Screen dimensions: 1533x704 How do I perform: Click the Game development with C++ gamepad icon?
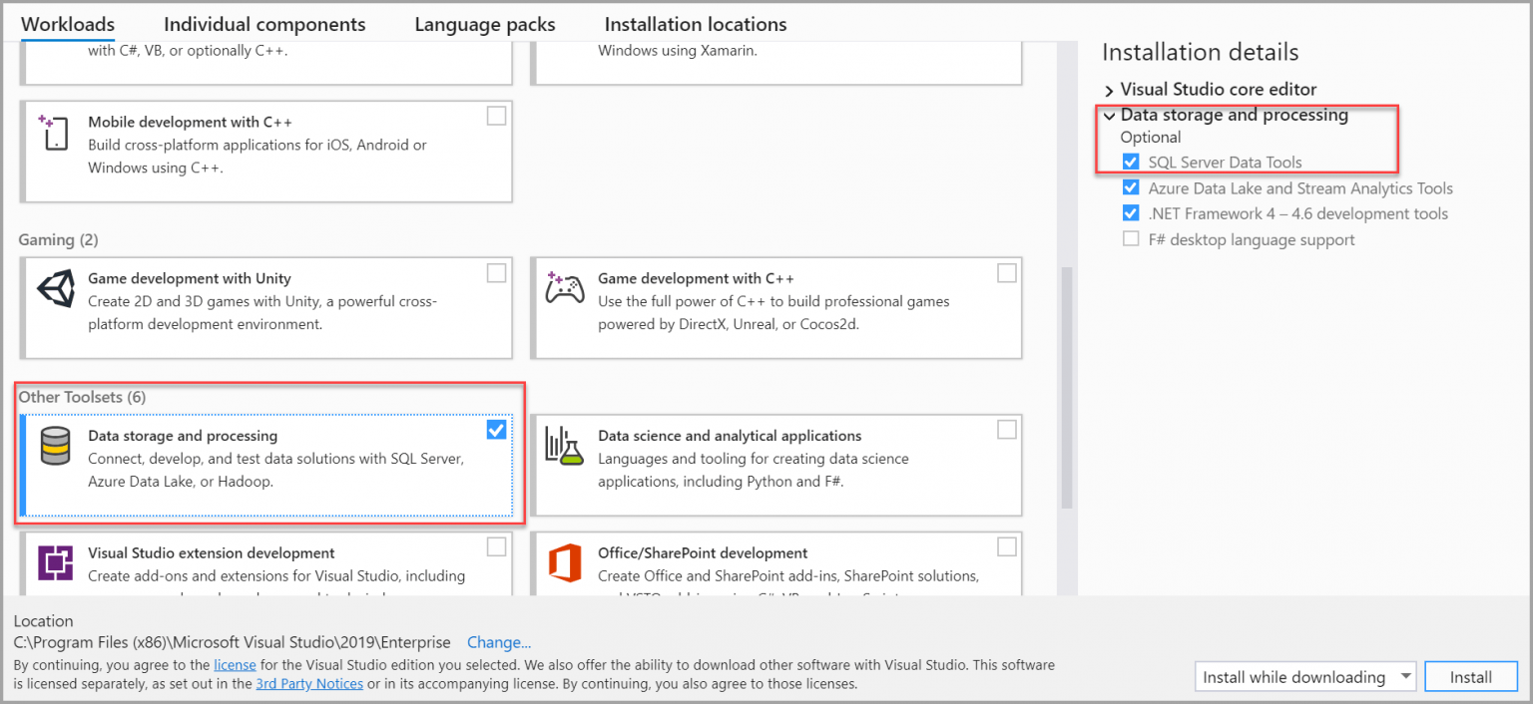(565, 288)
